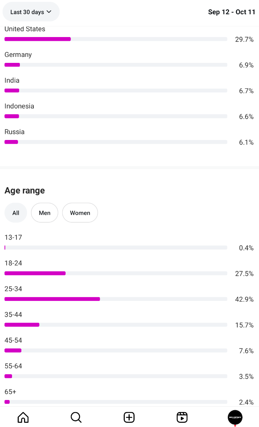
Task: Filter age range by Women
Action: [80, 213]
